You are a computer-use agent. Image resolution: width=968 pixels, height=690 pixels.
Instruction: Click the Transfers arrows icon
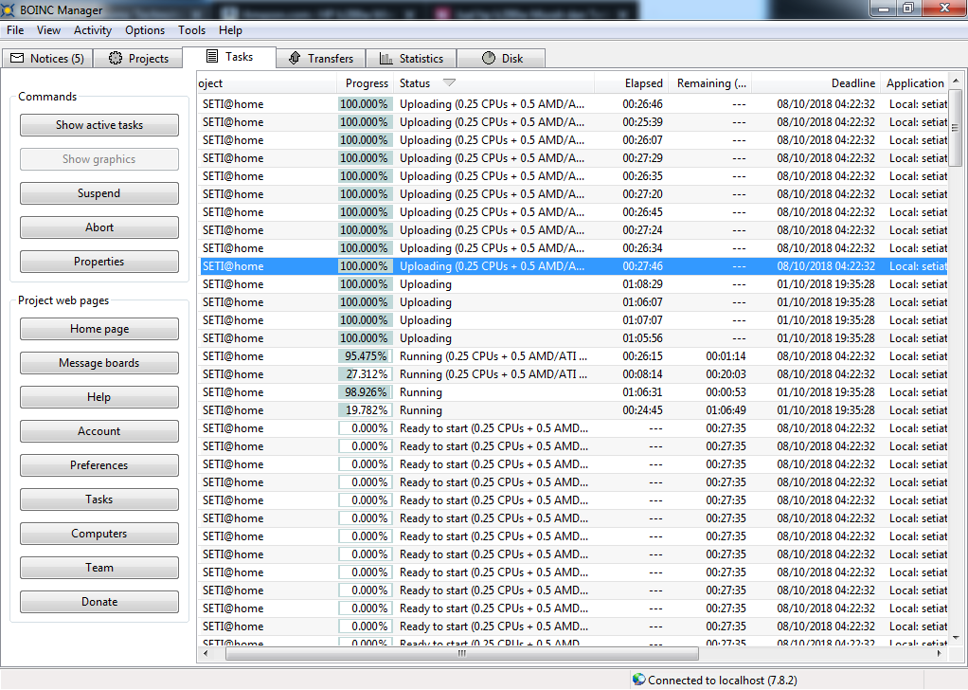[295, 58]
